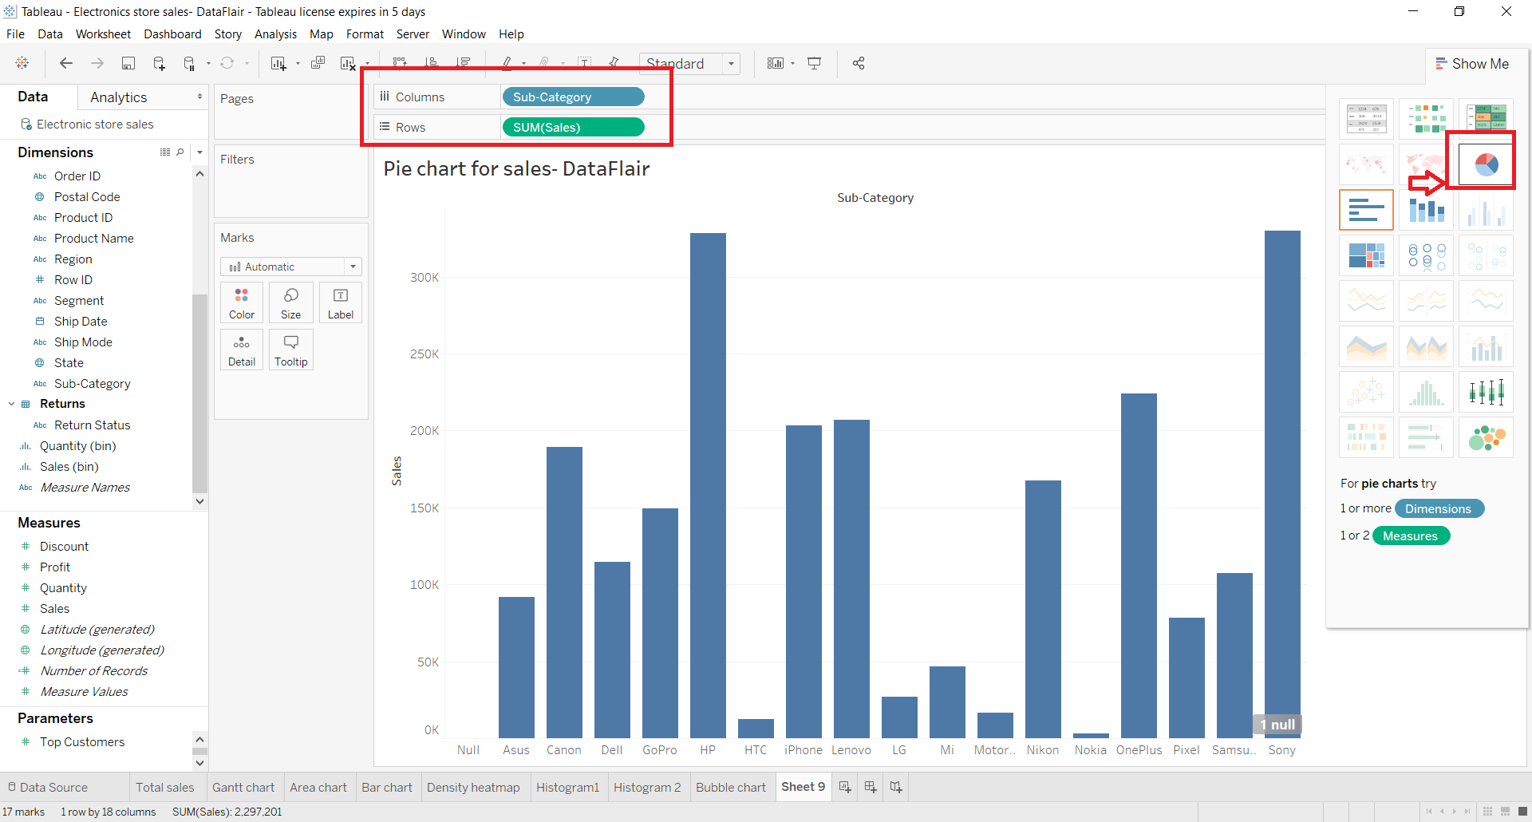Choose the box-and-whisker plot in Show Me
The image size is (1532, 822).
(1486, 392)
